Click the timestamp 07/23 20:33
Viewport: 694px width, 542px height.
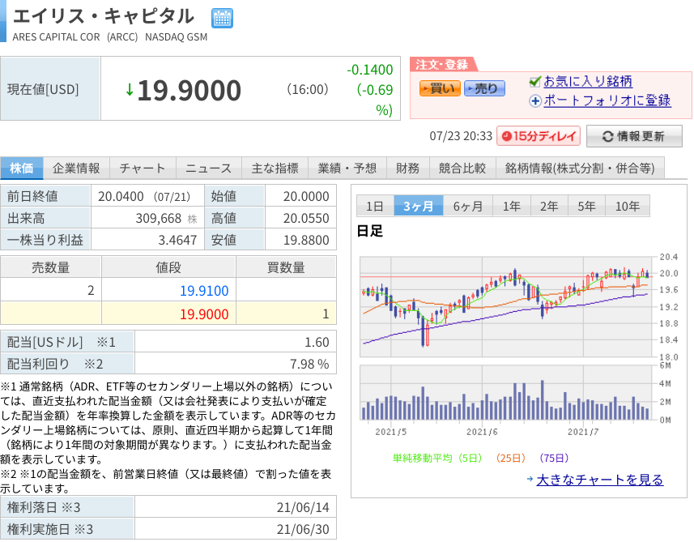[461, 136]
